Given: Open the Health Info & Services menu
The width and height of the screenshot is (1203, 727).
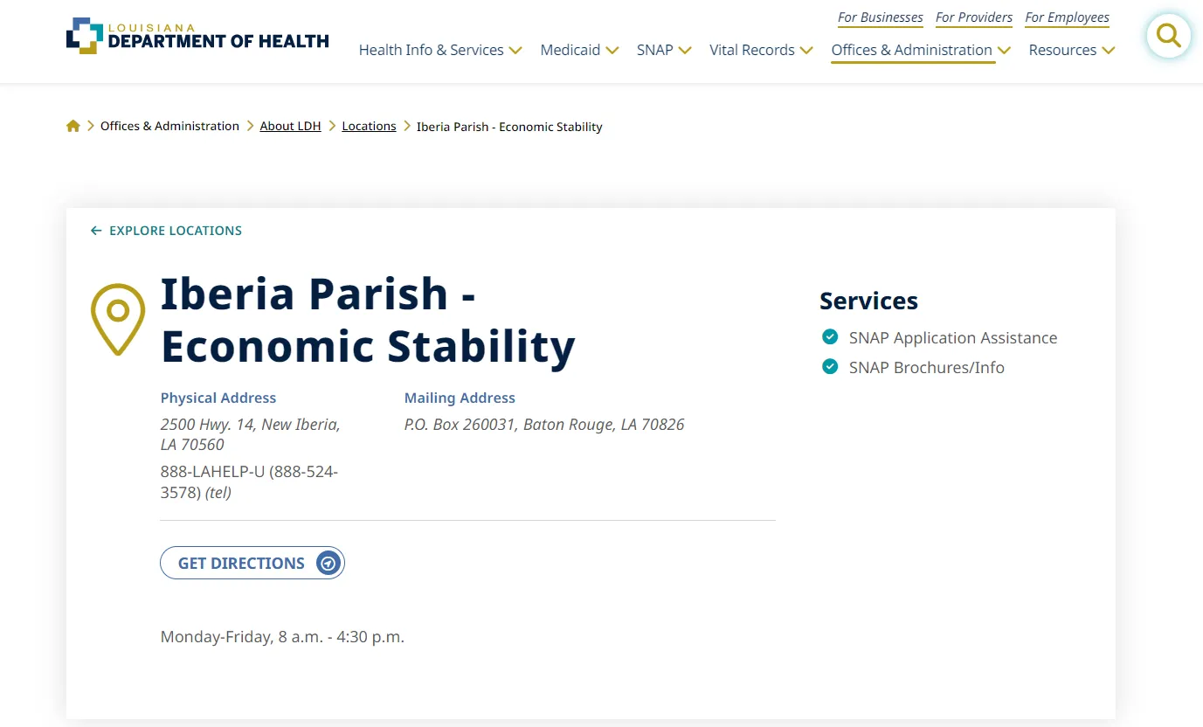Looking at the screenshot, I should [x=432, y=50].
